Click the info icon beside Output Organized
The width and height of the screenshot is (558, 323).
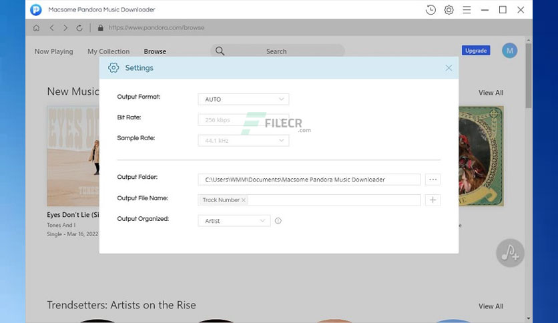[x=278, y=221]
